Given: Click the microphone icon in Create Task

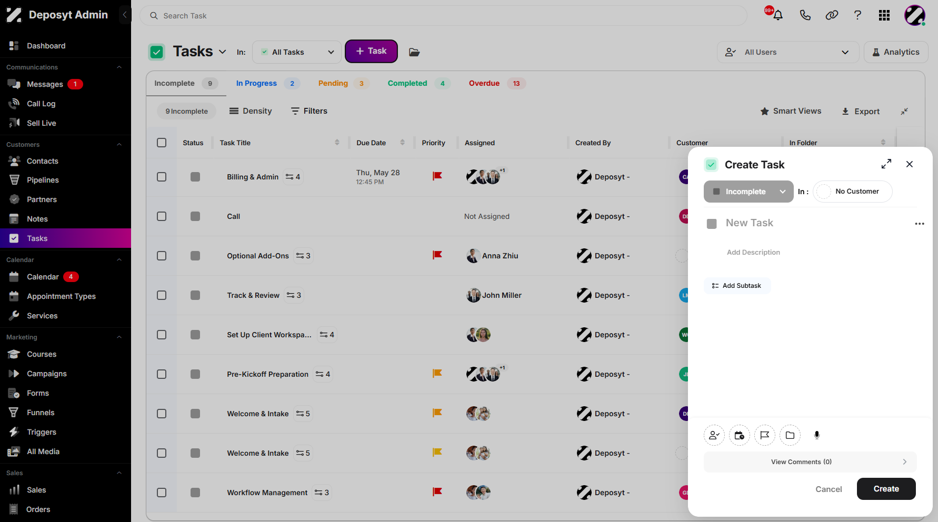Looking at the screenshot, I should [x=817, y=435].
